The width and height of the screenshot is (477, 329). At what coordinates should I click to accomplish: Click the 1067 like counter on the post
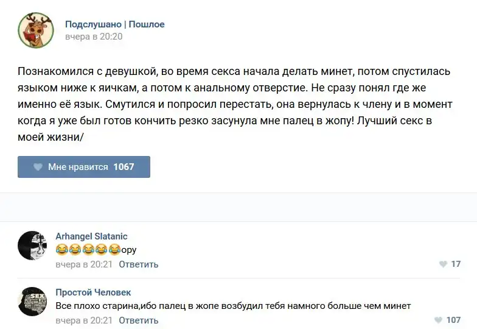(124, 167)
